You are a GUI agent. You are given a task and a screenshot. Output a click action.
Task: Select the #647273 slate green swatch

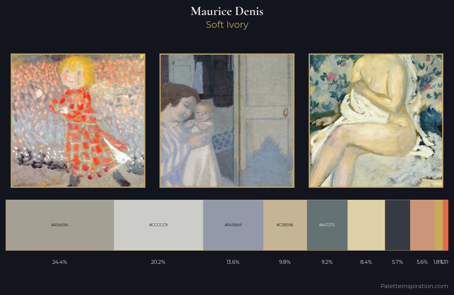pos(327,225)
